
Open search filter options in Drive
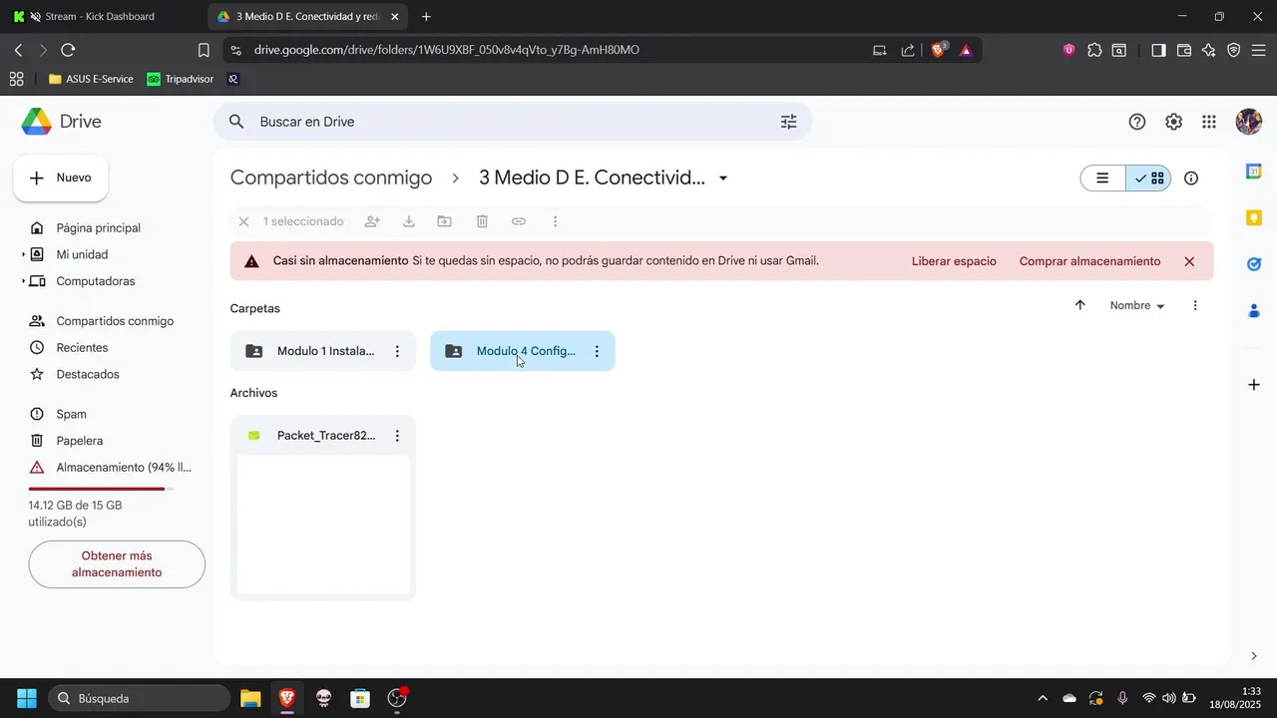[788, 122]
